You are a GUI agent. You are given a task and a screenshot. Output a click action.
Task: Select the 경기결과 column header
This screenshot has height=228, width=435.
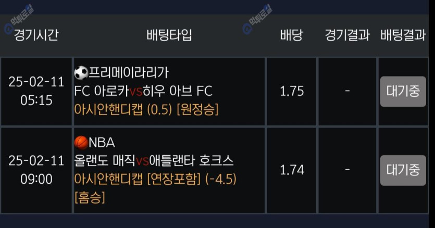[x=347, y=35]
